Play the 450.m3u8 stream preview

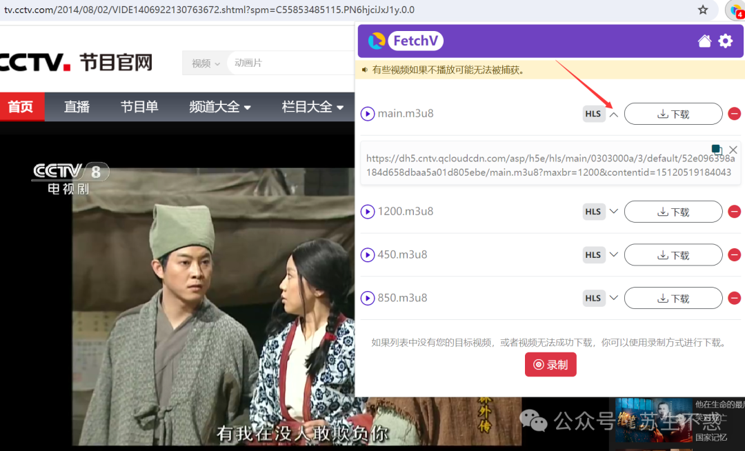(367, 255)
